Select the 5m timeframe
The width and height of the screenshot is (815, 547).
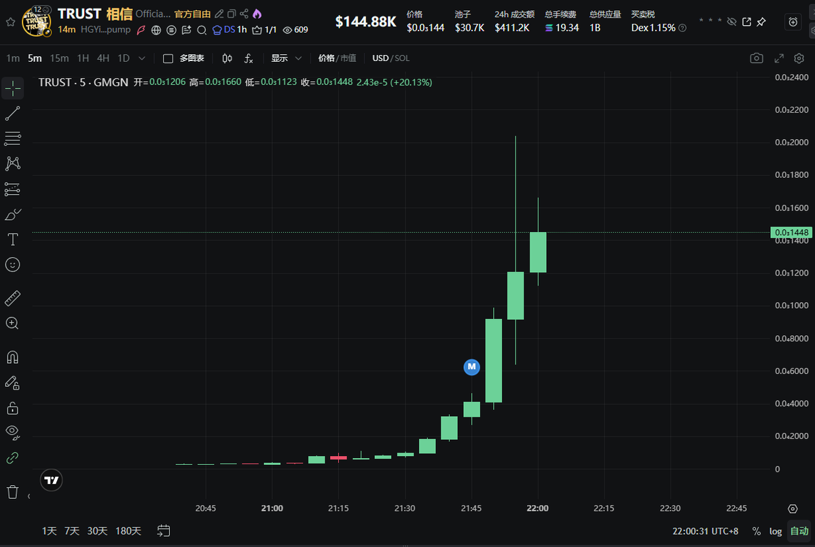pos(35,58)
